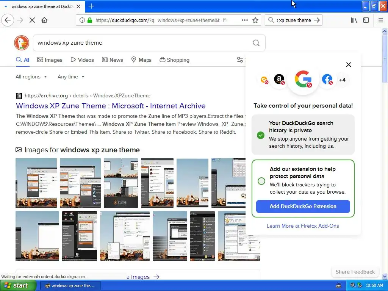Open the Firefox home page
Image resolution: width=388 pixels, height=291 pixels.
click(44, 20)
